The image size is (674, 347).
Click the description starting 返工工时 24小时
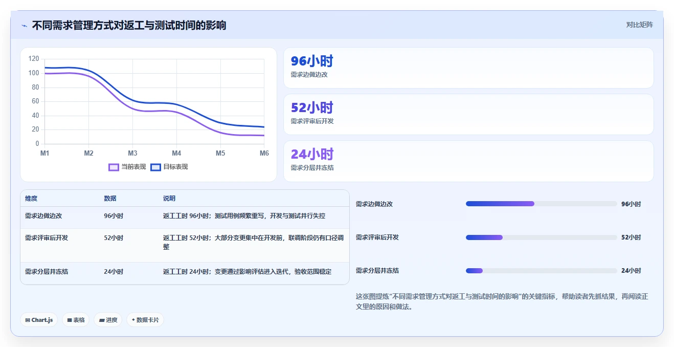(x=247, y=272)
